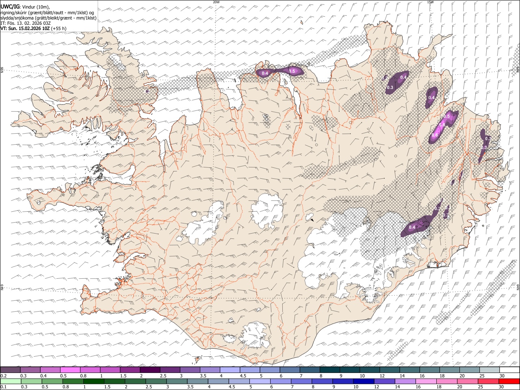
Task: Pick the darkest green bottom-row swatch at 1
Action: pyautogui.click(x=93, y=381)
